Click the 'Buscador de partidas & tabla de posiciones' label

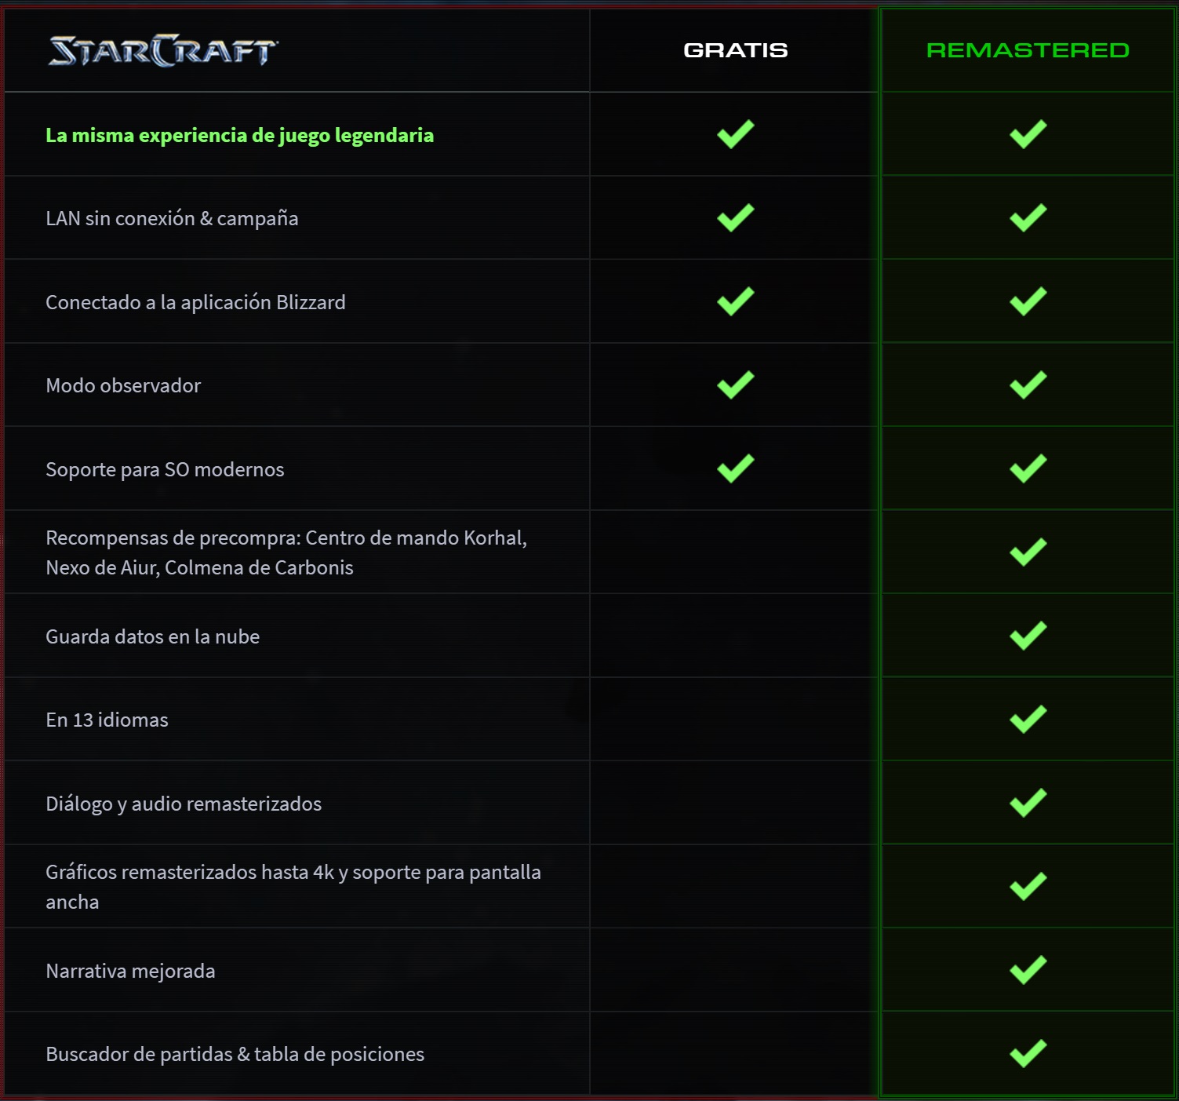tap(235, 1054)
